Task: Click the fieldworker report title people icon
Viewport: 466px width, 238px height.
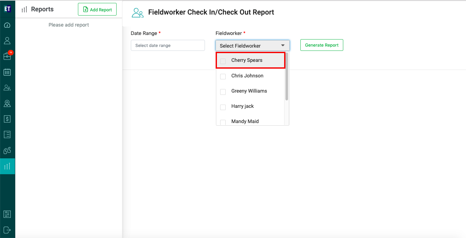Action: click(138, 13)
